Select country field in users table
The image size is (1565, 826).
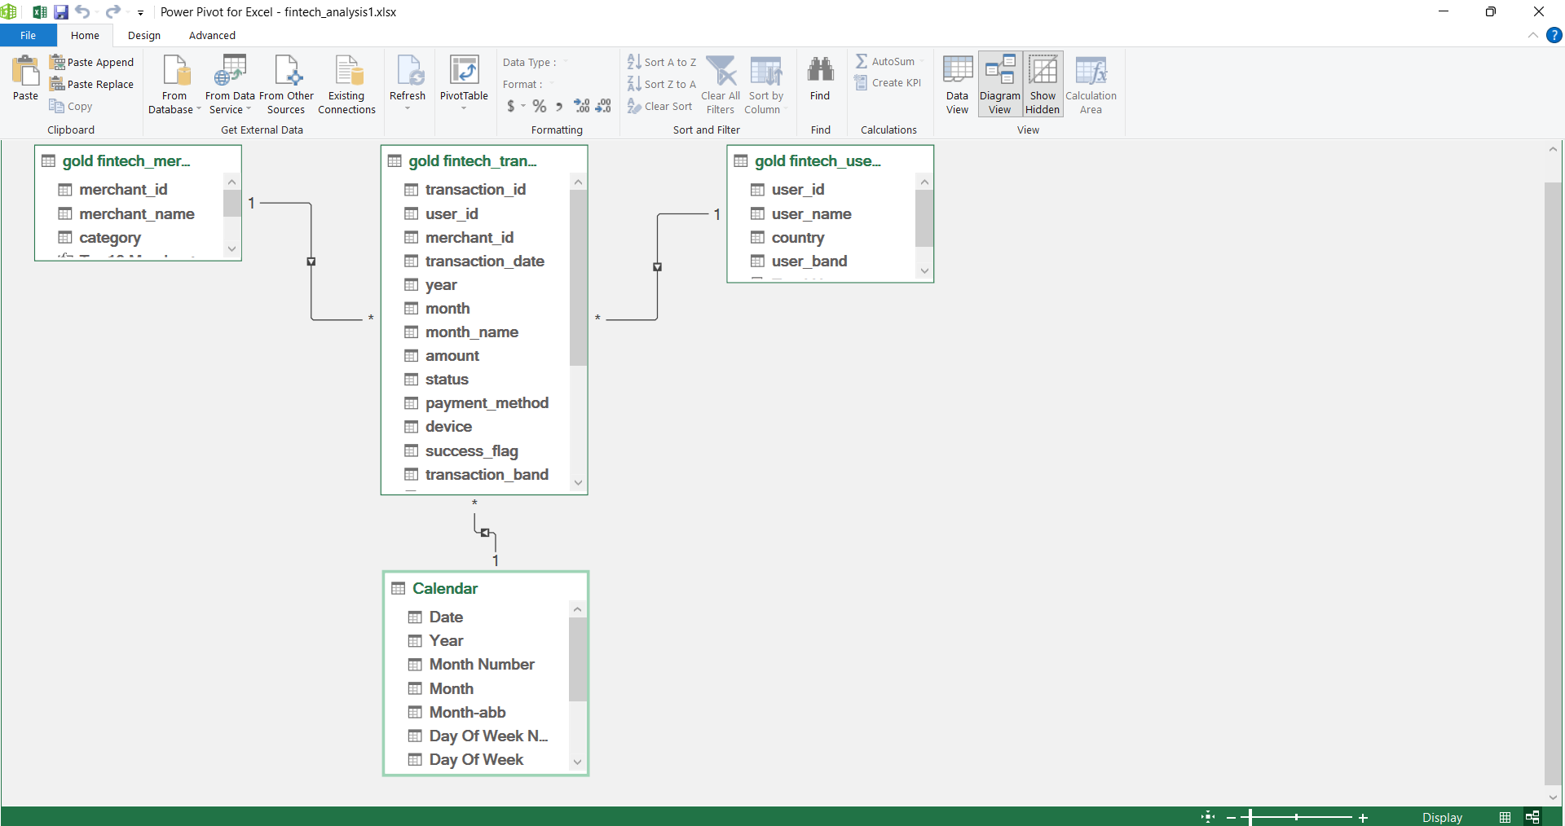(798, 237)
